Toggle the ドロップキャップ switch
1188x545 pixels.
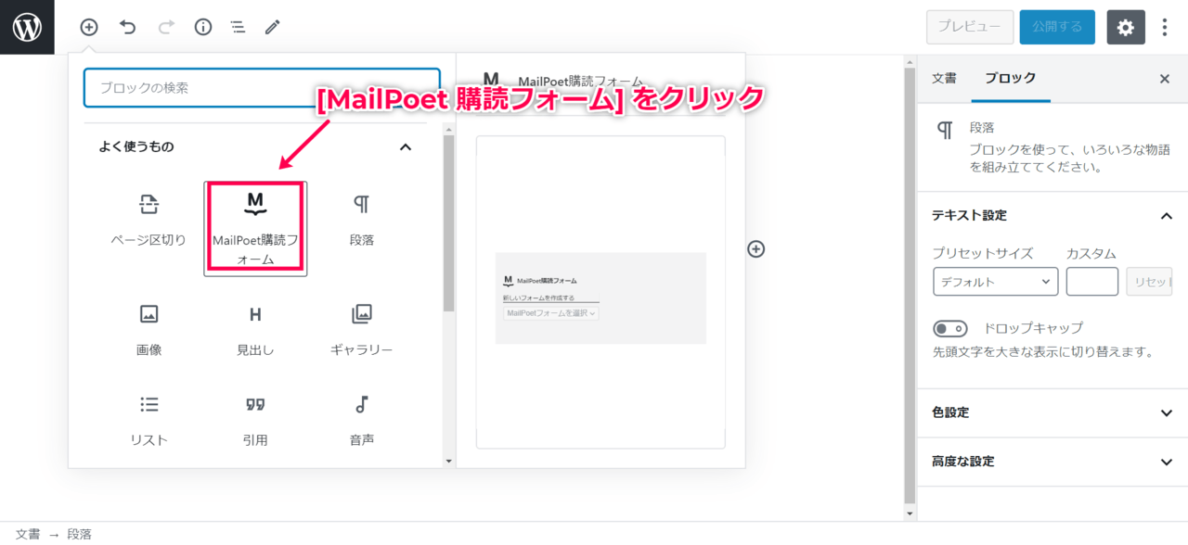tap(950, 328)
